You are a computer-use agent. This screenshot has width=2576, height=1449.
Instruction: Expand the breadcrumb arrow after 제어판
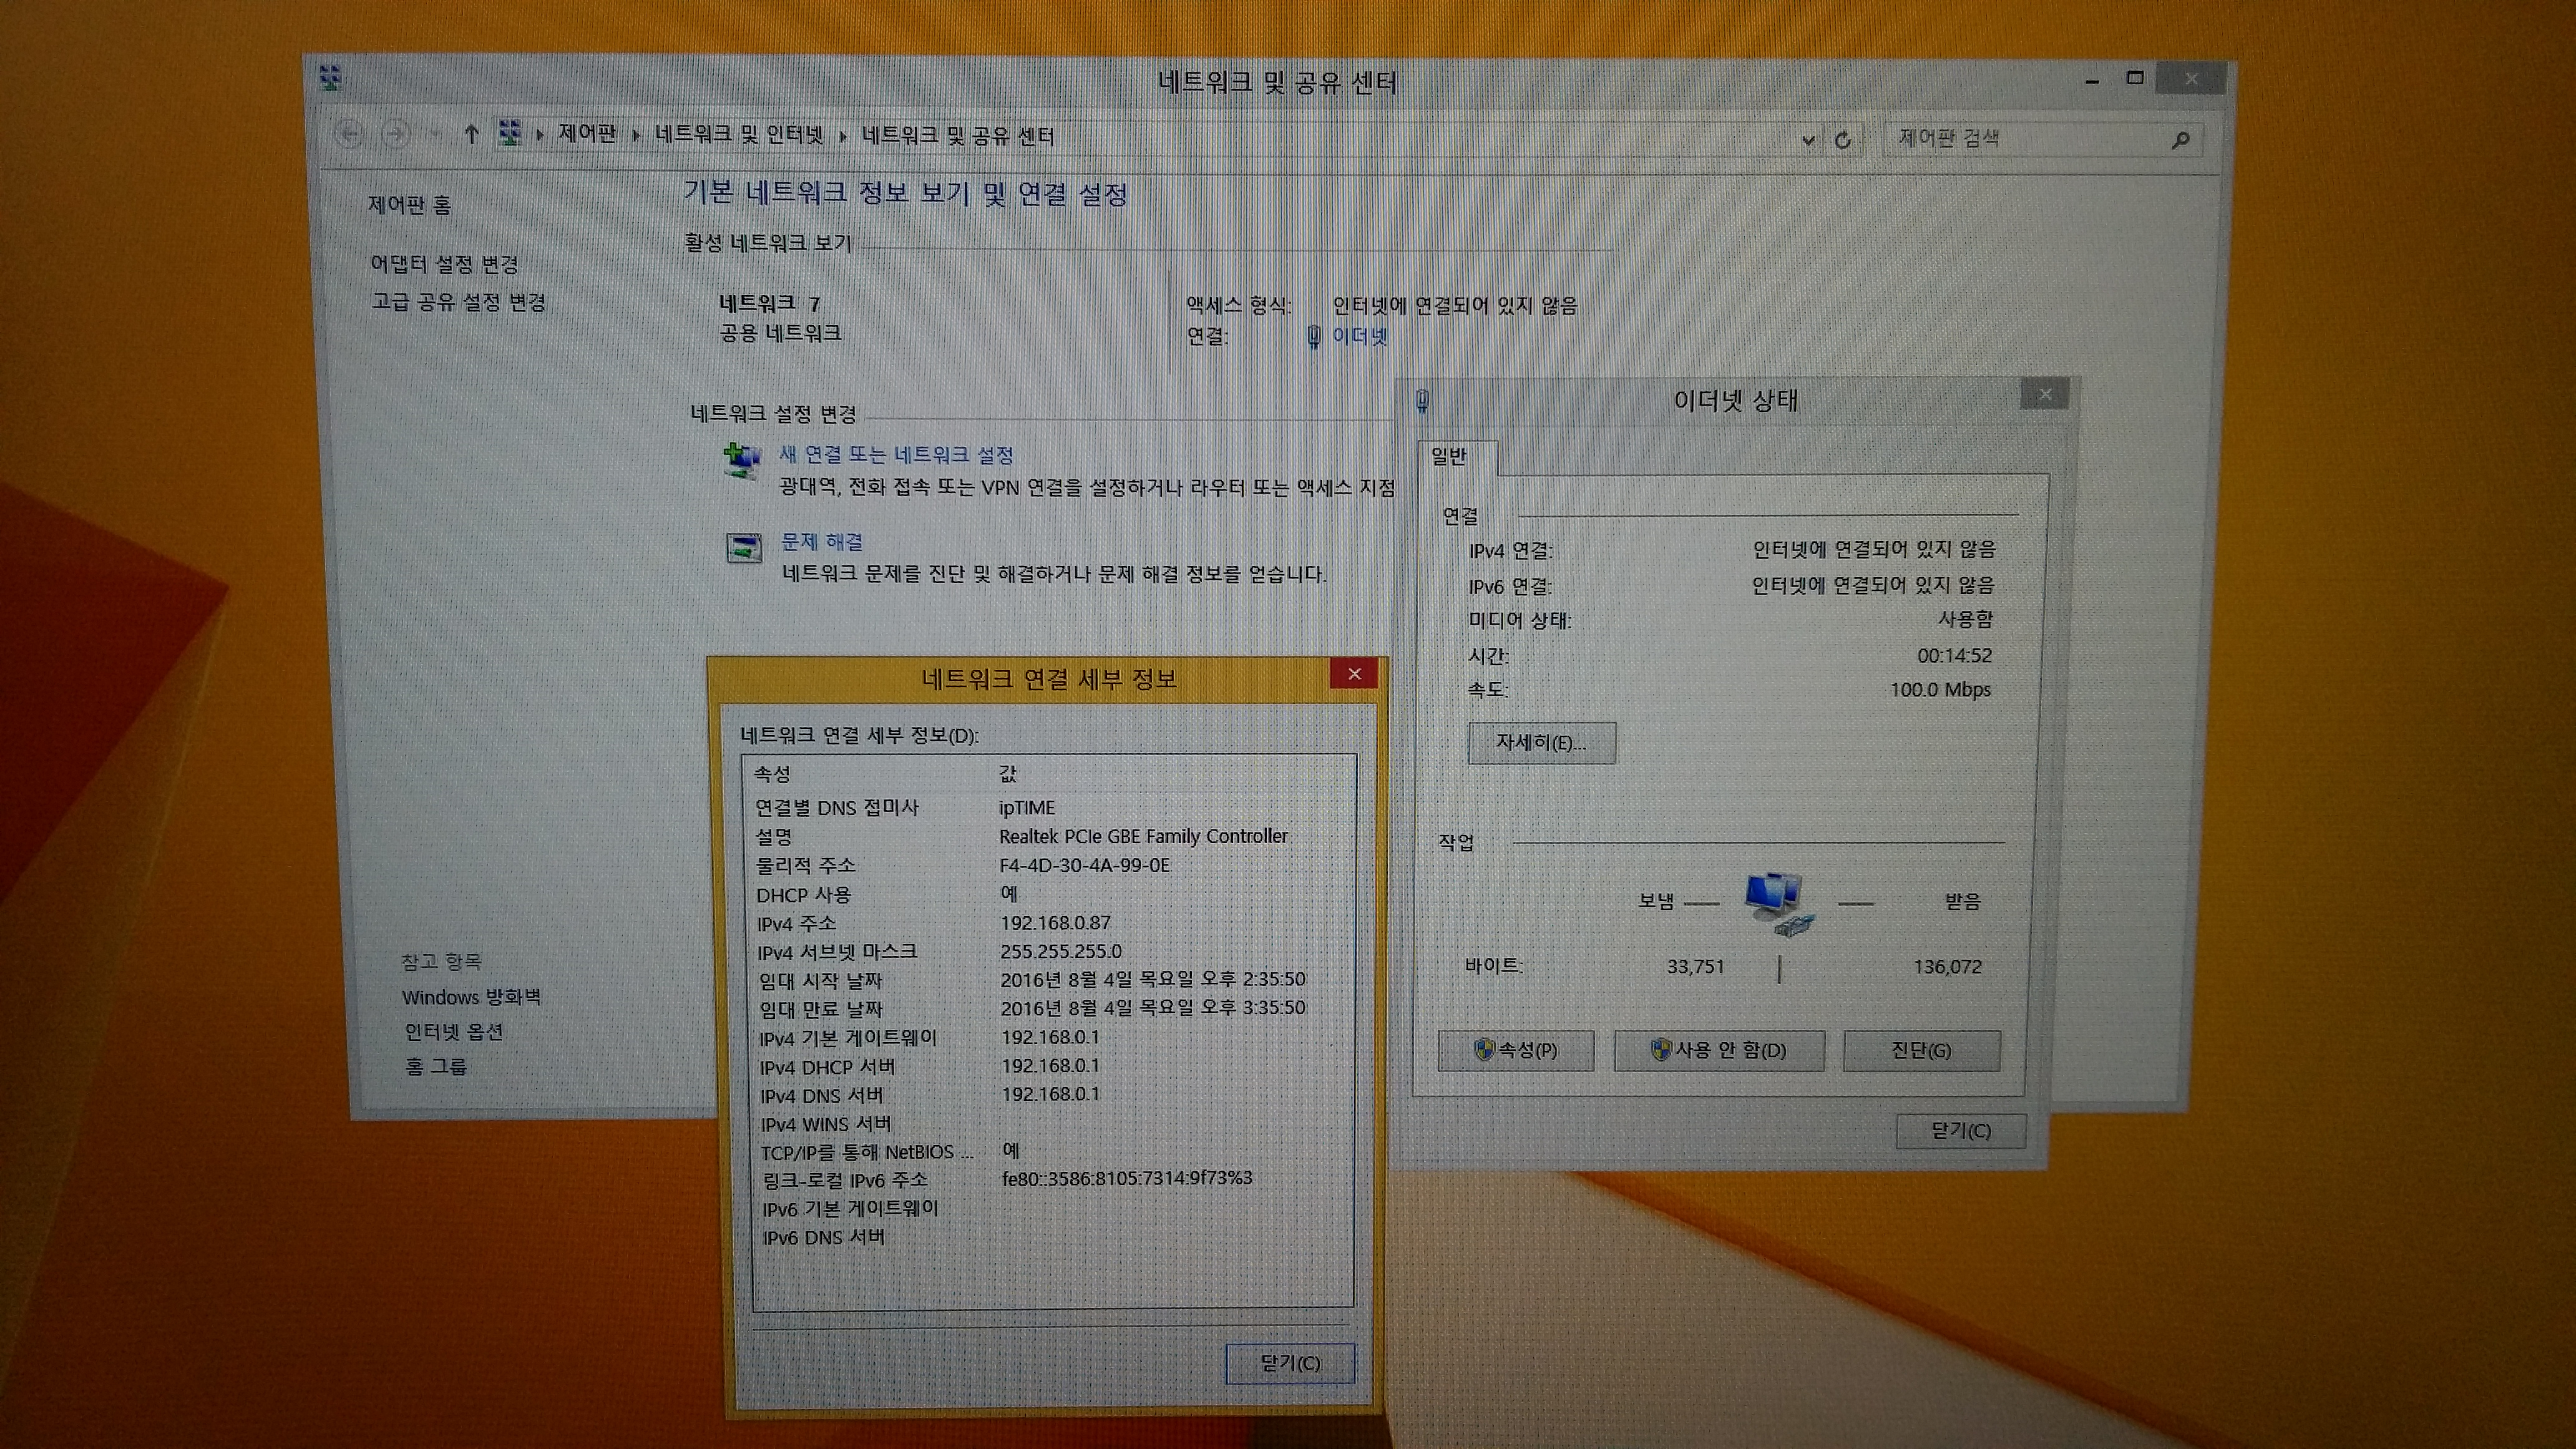(636, 135)
